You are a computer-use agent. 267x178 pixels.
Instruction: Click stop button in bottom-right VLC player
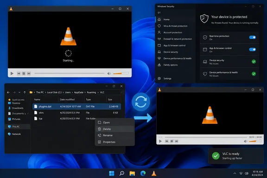pos(172,141)
